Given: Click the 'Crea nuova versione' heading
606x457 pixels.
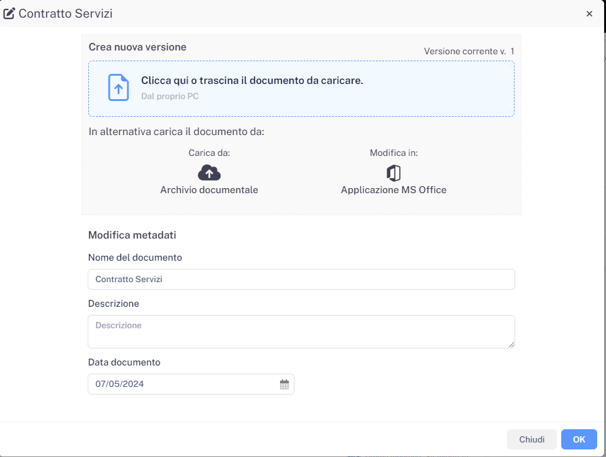Looking at the screenshot, I should tap(137, 47).
